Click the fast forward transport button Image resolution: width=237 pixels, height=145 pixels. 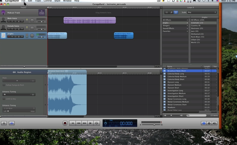tap(84, 123)
